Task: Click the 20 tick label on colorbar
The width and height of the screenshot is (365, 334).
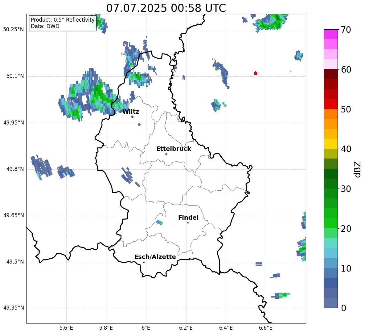Action: click(346, 229)
